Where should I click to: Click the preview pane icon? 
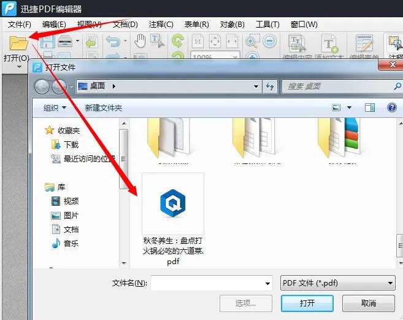[370, 107]
